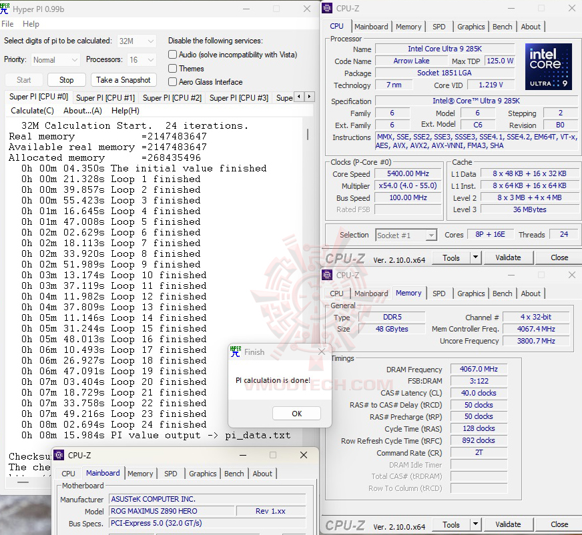Switch to Mainboard tab in top CPU-Z
Viewport: 582px width, 535px height.
pos(371,27)
